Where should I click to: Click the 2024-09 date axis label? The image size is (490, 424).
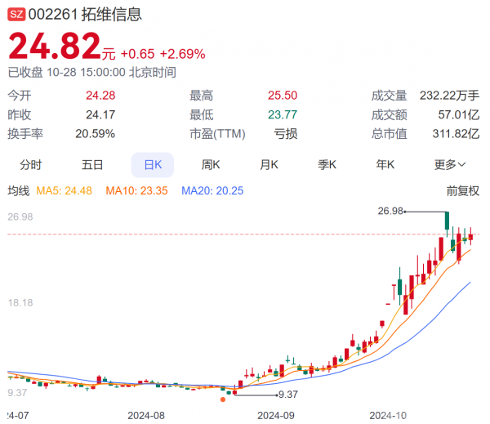tap(276, 416)
